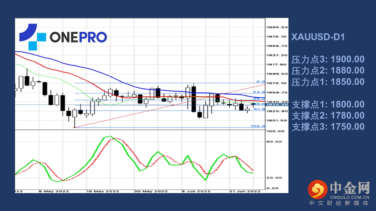Viewport: 376px width, 211px height.
Task: Click the 中金网 site name
Action: 350,188
